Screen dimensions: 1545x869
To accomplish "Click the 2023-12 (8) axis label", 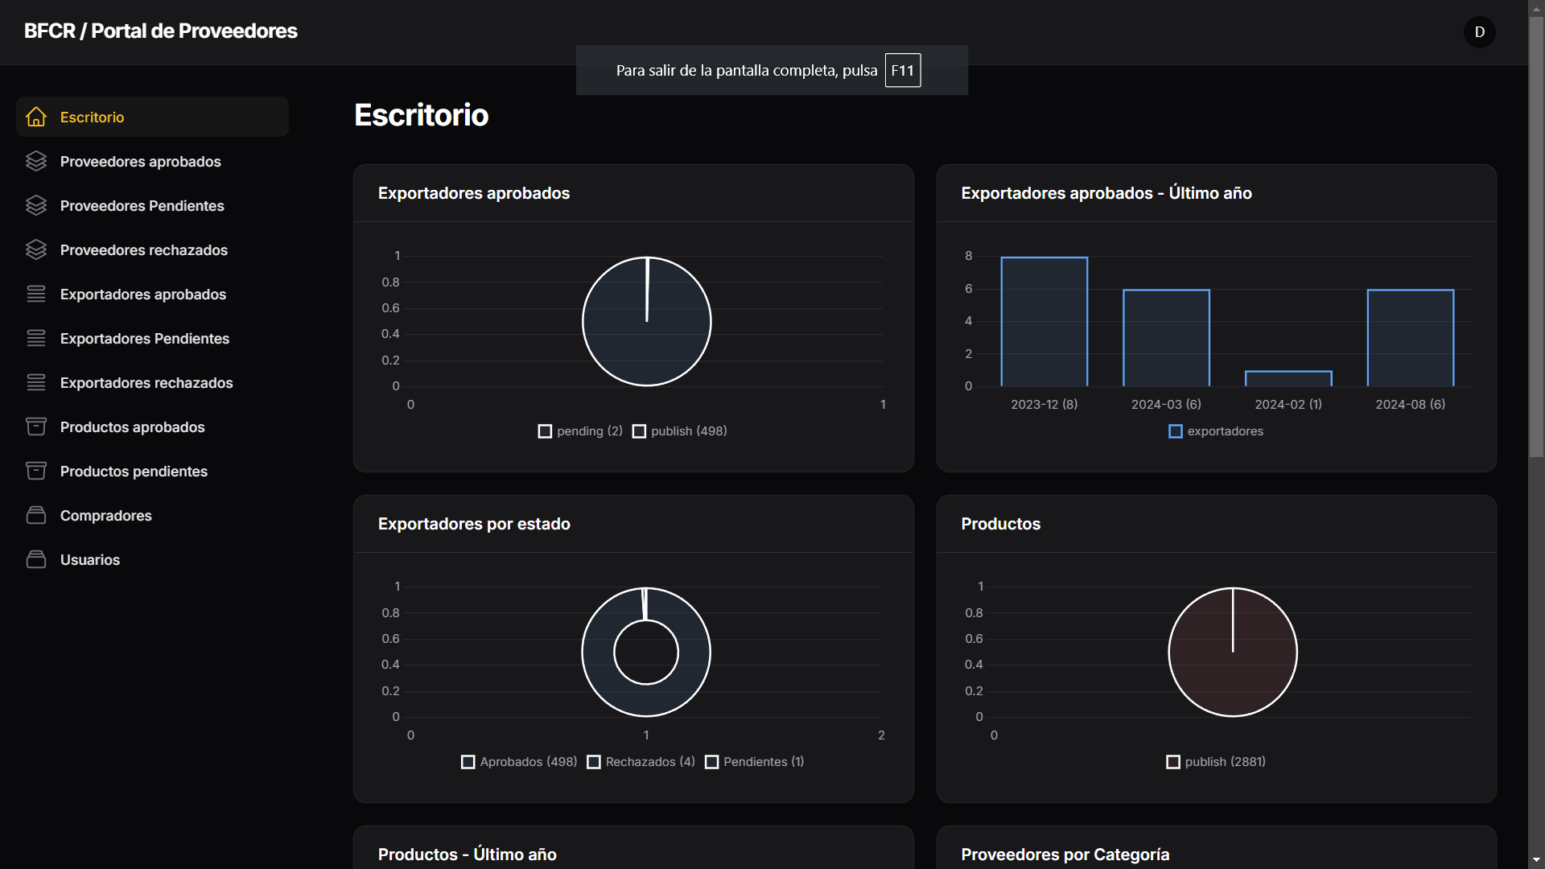I will tap(1044, 404).
